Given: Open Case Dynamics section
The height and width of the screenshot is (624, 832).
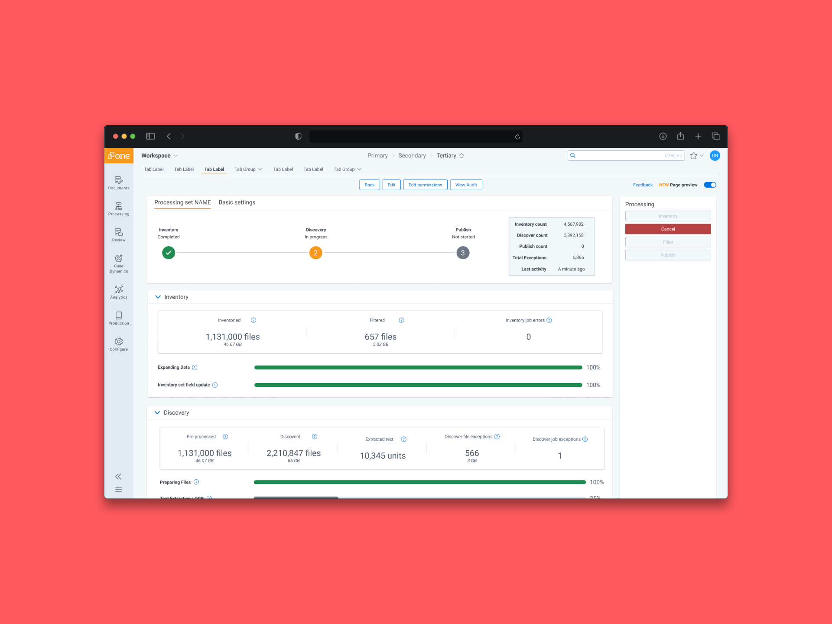Looking at the screenshot, I should click(118, 263).
